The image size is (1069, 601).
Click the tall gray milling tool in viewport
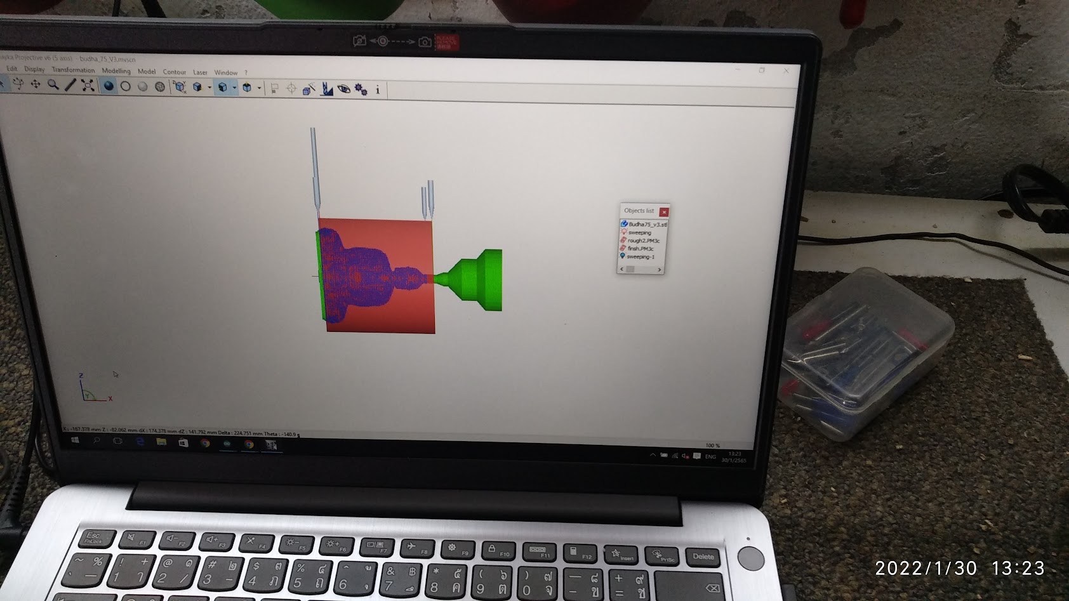(x=314, y=171)
